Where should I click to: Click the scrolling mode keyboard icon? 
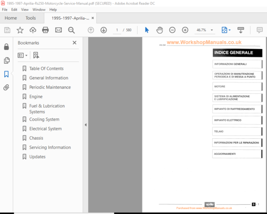(241, 30)
